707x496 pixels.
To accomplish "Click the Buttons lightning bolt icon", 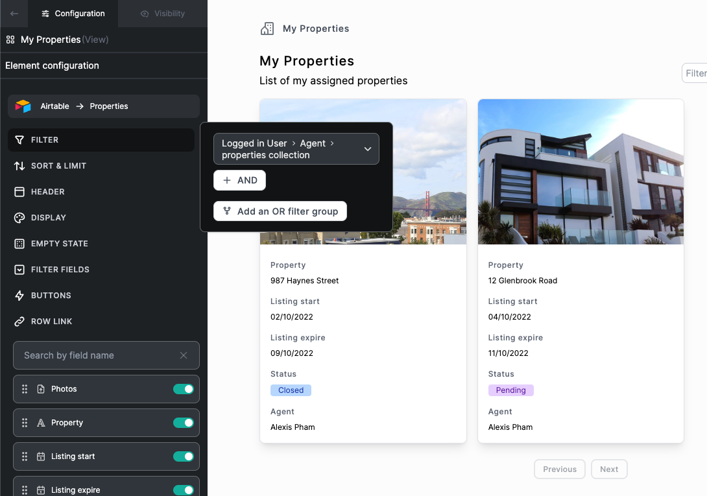I will (19, 296).
